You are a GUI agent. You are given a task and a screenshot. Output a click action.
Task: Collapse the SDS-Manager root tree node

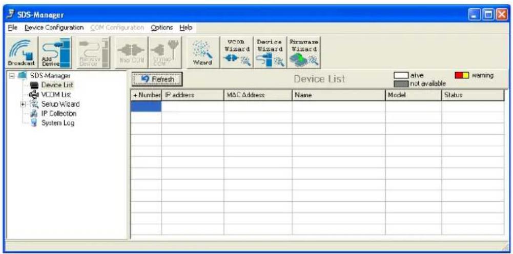[11, 76]
